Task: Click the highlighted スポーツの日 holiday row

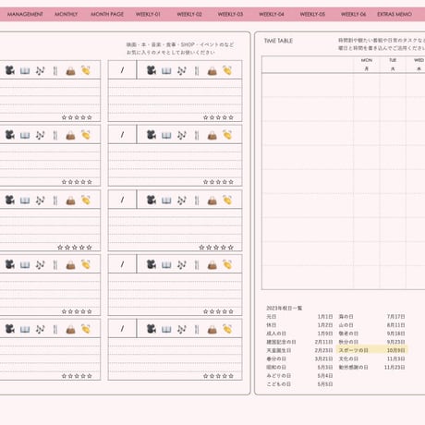Action: 371,350
